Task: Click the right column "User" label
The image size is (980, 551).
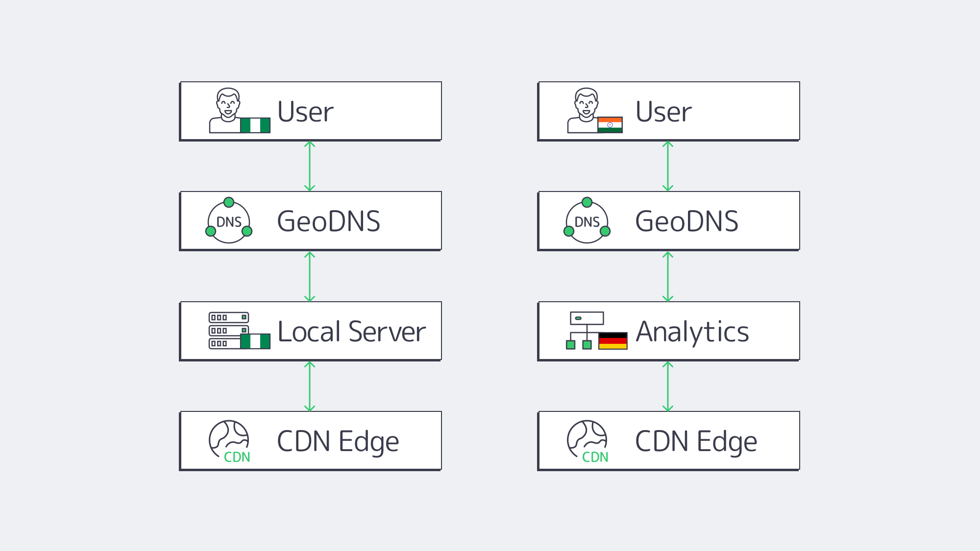Action: 663,112
